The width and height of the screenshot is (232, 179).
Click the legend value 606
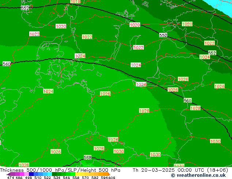[x=112, y=178]
